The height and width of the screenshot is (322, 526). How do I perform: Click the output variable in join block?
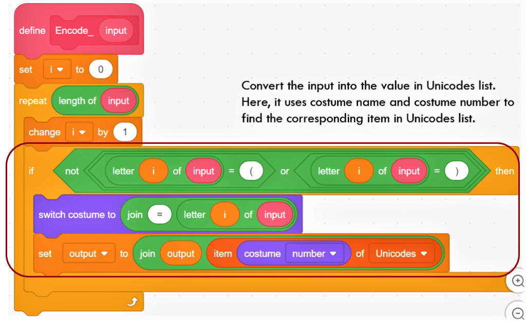[x=181, y=254]
